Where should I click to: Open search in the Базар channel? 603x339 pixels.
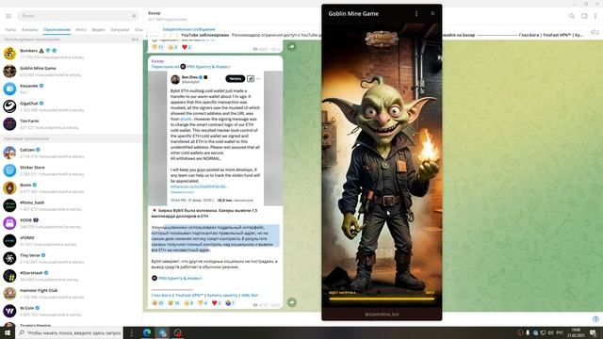point(572,16)
